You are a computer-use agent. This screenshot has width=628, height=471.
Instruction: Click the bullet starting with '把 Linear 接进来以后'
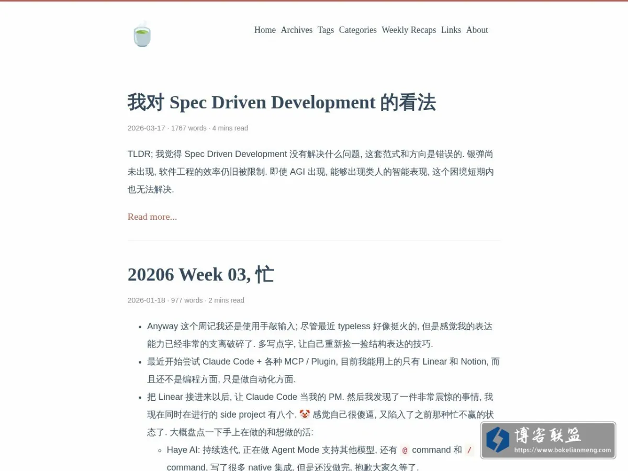pos(320,414)
